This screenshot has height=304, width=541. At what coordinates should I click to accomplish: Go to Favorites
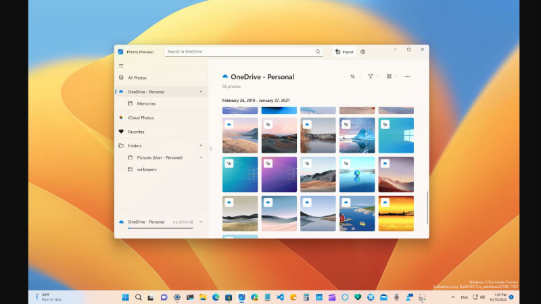point(136,132)
